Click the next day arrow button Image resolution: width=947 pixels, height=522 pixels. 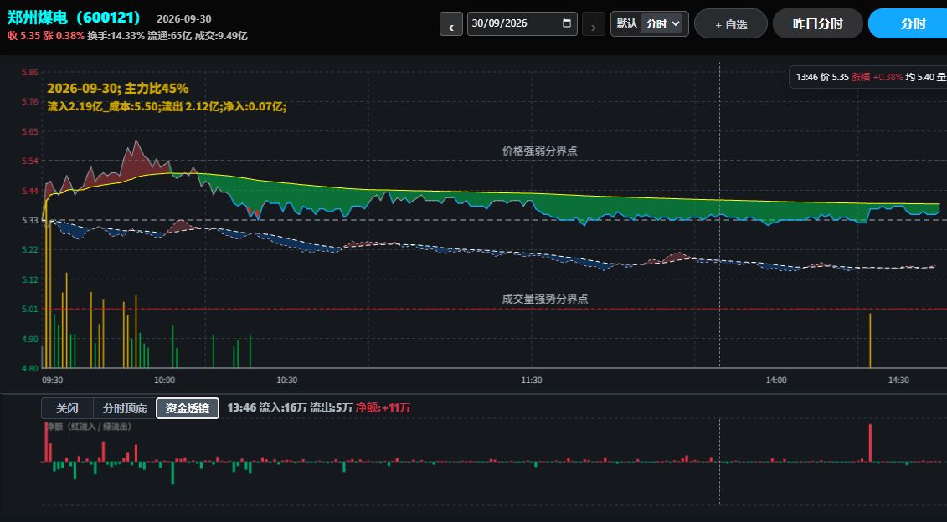[x=594, y=24]
